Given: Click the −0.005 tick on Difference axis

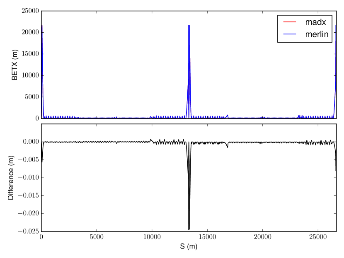Looking at the screenshot, I should [28, 159].
